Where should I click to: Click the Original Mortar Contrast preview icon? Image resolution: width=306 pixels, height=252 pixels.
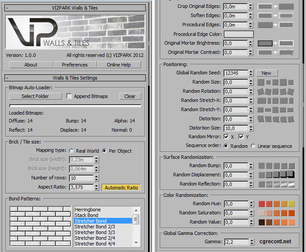tap(276, 52)
